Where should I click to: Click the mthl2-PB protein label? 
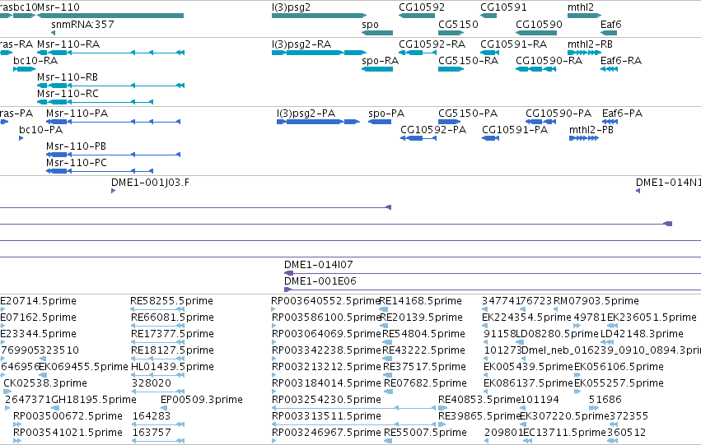click(591, 130)
